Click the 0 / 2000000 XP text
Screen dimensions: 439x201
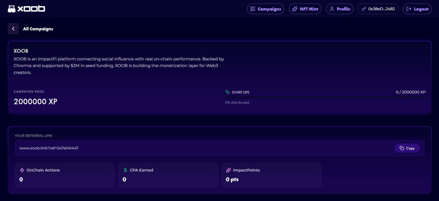click(x=410, y=92)
